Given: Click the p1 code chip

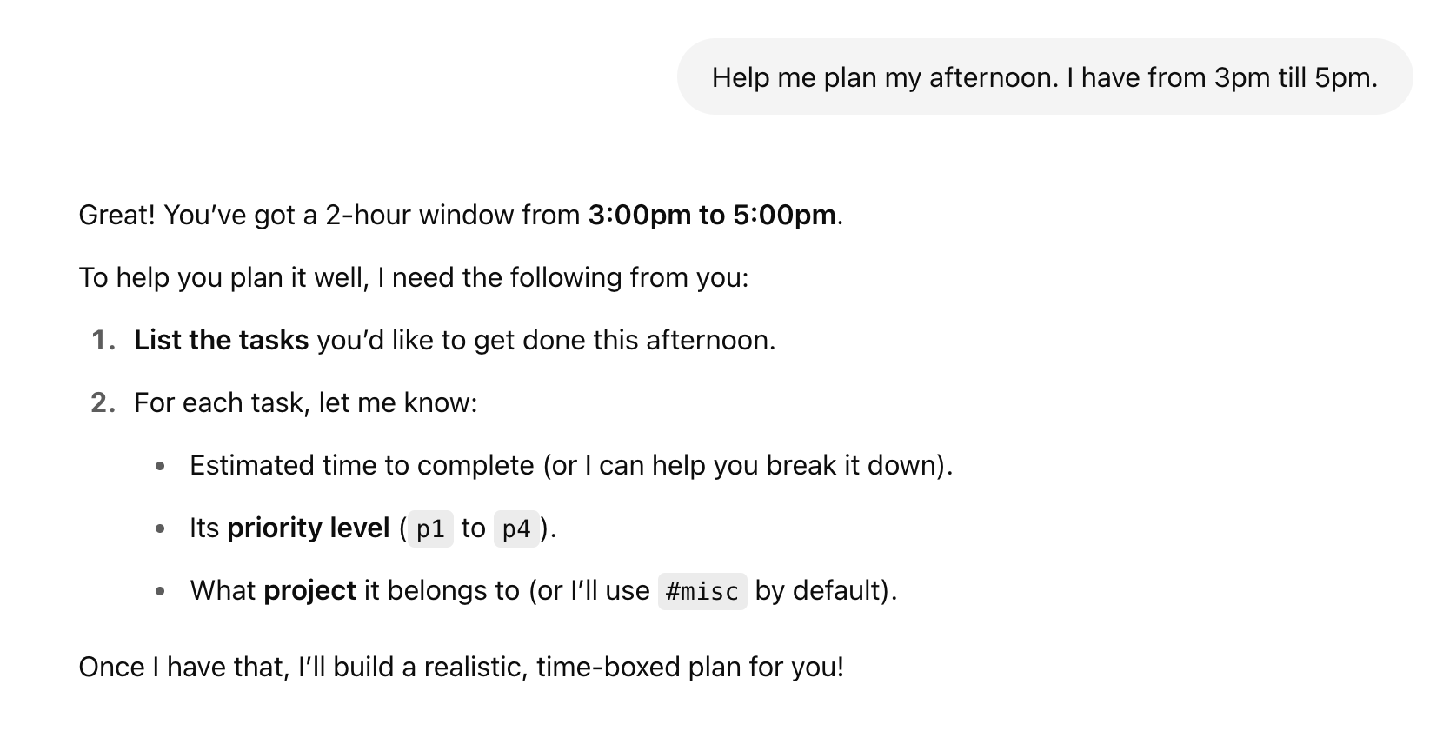Looking at the screenshot, I should pyautogui.click(x=430, y=528).
